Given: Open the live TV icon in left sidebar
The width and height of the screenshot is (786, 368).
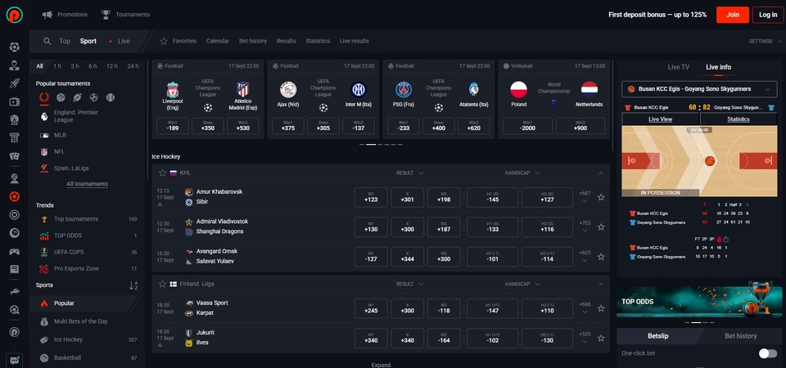Looking at the screenshot, I should coord(15,102).
